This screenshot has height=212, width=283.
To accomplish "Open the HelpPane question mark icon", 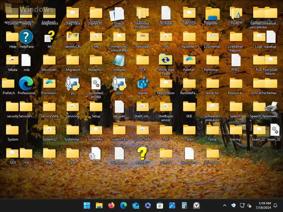I will point(26,37).
